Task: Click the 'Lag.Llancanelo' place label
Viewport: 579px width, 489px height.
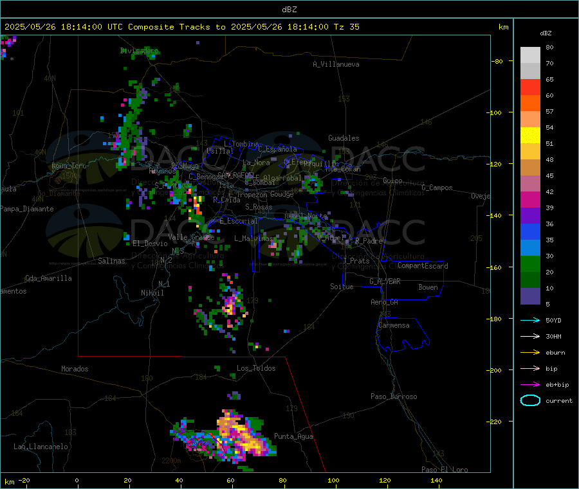Action: [x=41, y=447]
